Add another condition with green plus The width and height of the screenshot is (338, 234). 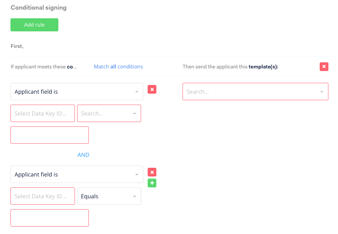tap(152, 183)
